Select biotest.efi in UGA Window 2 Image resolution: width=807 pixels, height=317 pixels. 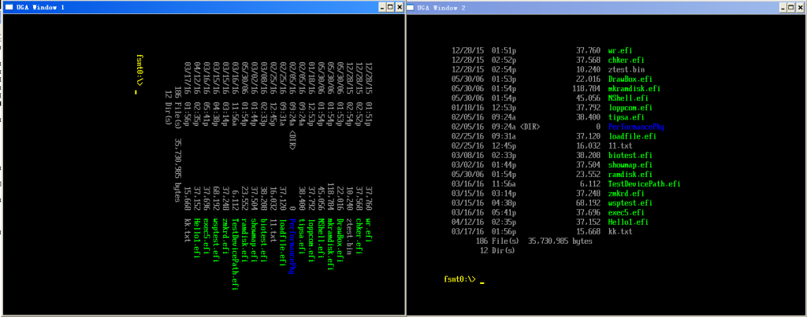(x=630, y=155)
